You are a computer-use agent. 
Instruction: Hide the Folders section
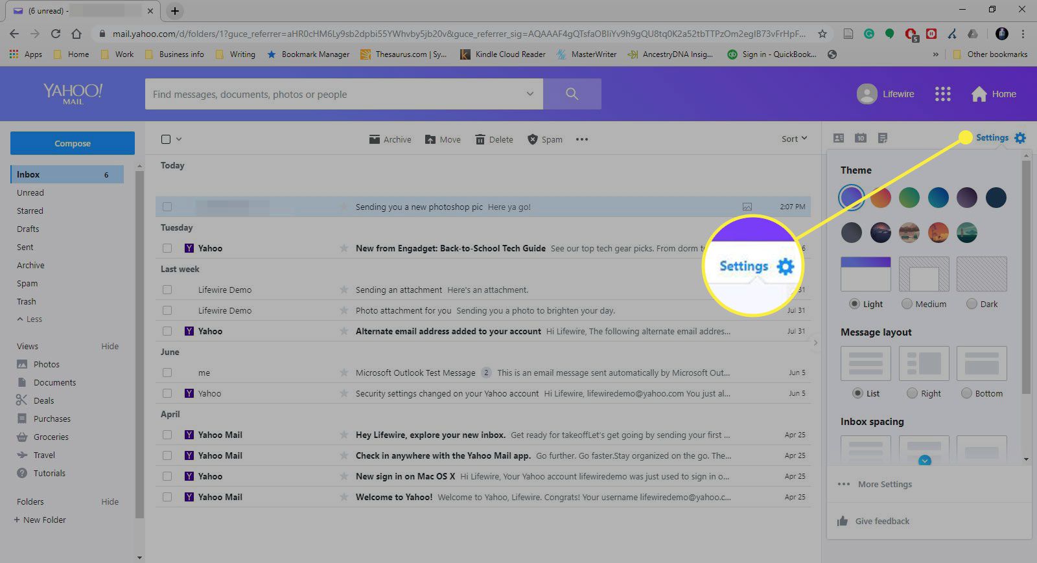pyautogui.click(x=110, y=502)
